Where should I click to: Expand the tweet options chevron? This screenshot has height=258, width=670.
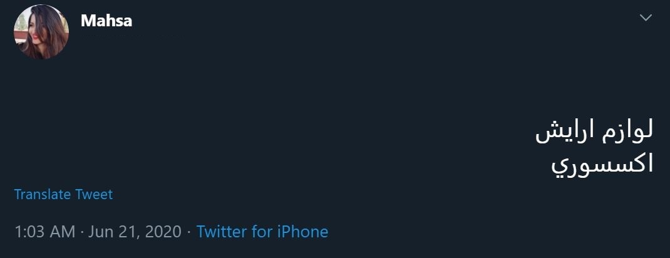[x=646, y=18]
